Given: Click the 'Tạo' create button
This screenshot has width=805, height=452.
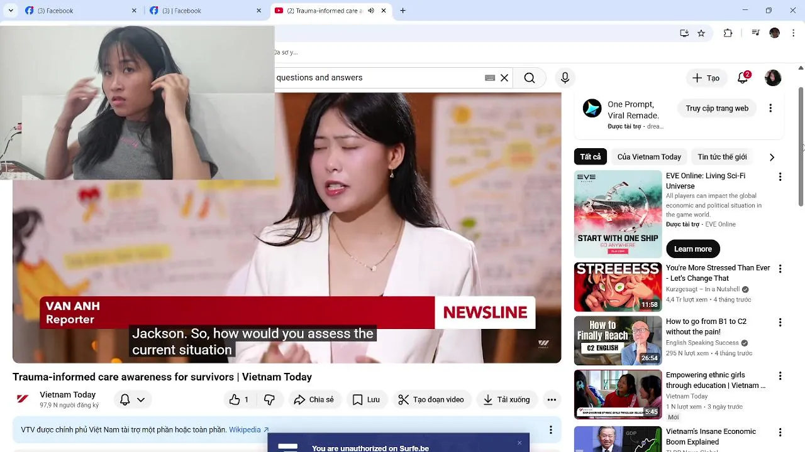Looking at the screenshot, I should [x=706, y=78].
